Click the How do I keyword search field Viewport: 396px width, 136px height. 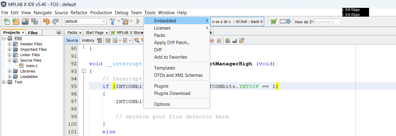tap(326, 22)
